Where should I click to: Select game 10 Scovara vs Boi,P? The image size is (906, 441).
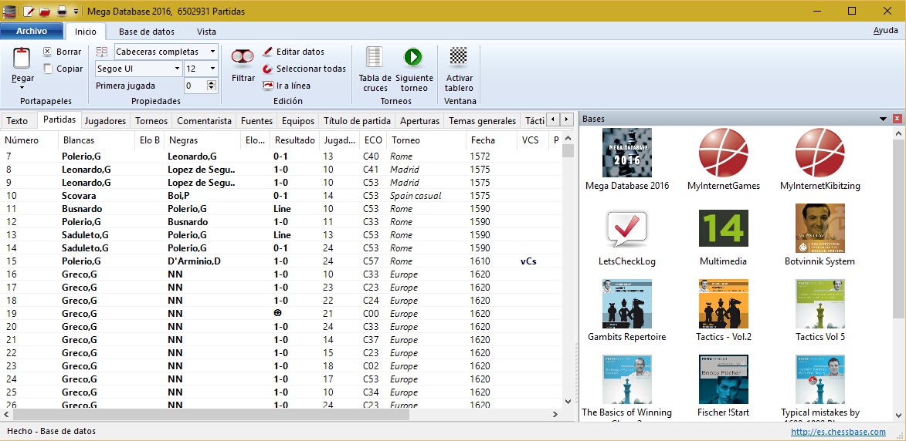tap(281, 195)
